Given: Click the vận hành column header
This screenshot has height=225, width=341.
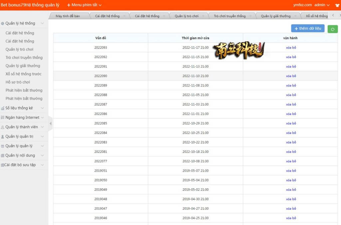Looking at the screenshot, I should [x=290, y=38].
